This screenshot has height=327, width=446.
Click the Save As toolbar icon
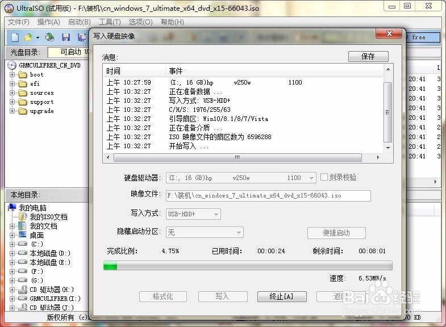click(82, 37)
